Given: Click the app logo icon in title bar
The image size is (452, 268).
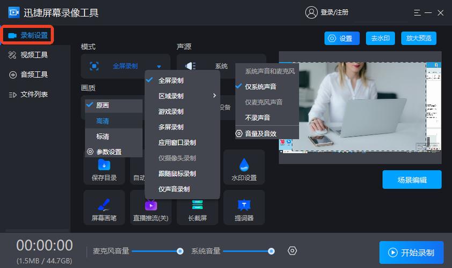Looking at the screenshot, I should (14, 12).
